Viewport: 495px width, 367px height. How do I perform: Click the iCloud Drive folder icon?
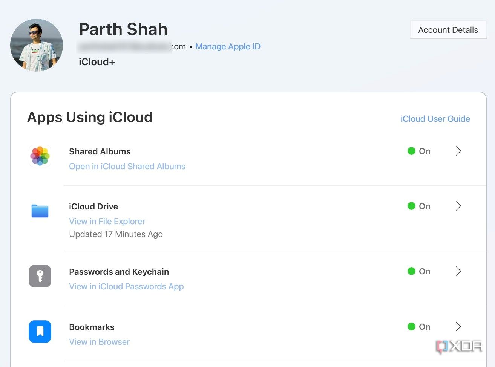tap(40, 211)
